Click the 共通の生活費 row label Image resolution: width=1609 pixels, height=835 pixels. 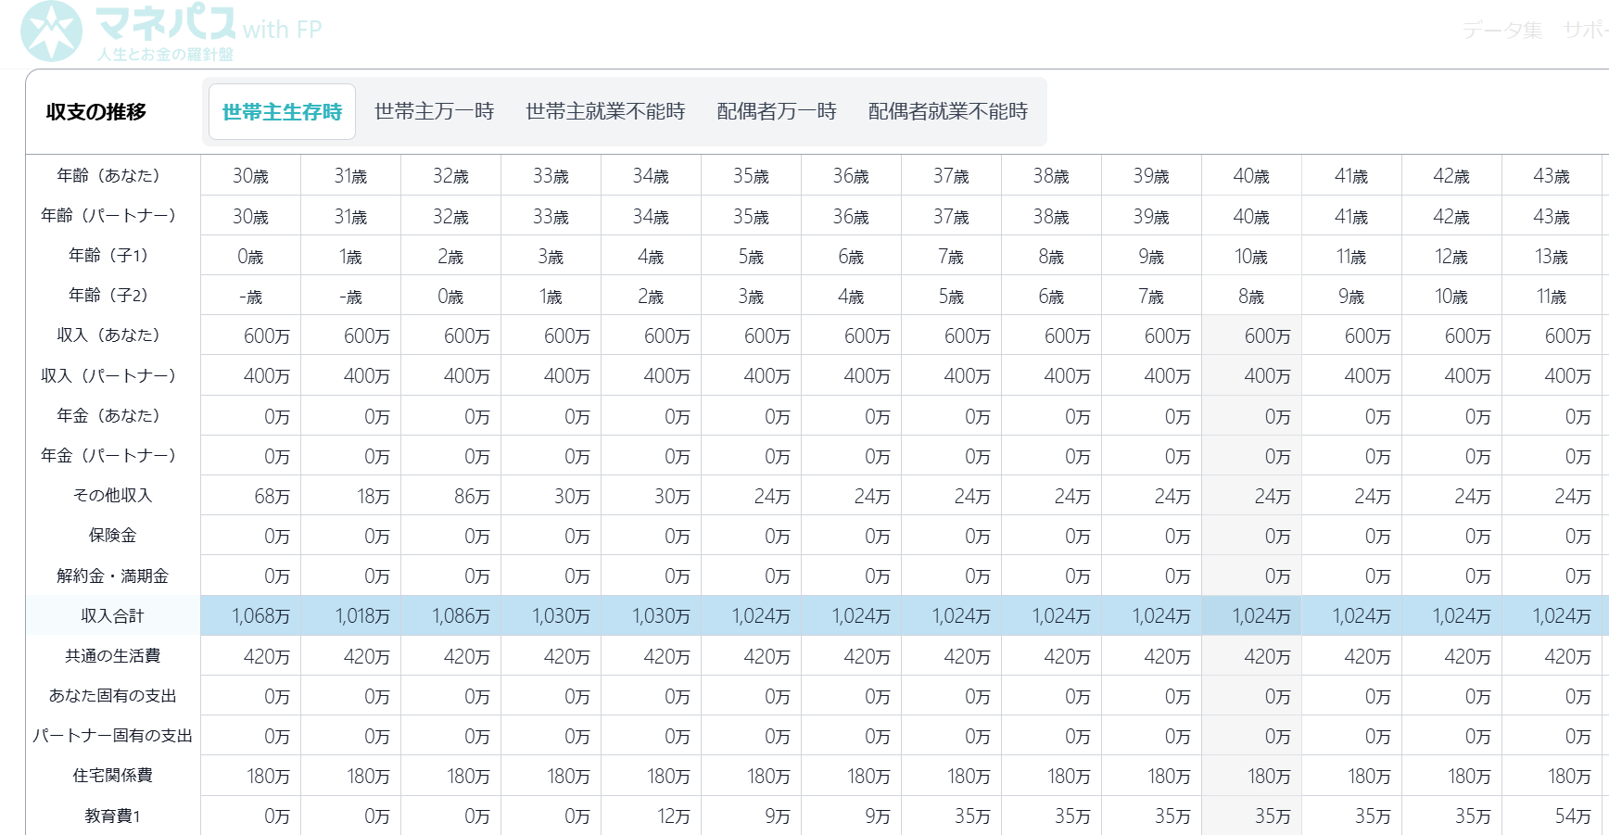(x=112, y=656)
